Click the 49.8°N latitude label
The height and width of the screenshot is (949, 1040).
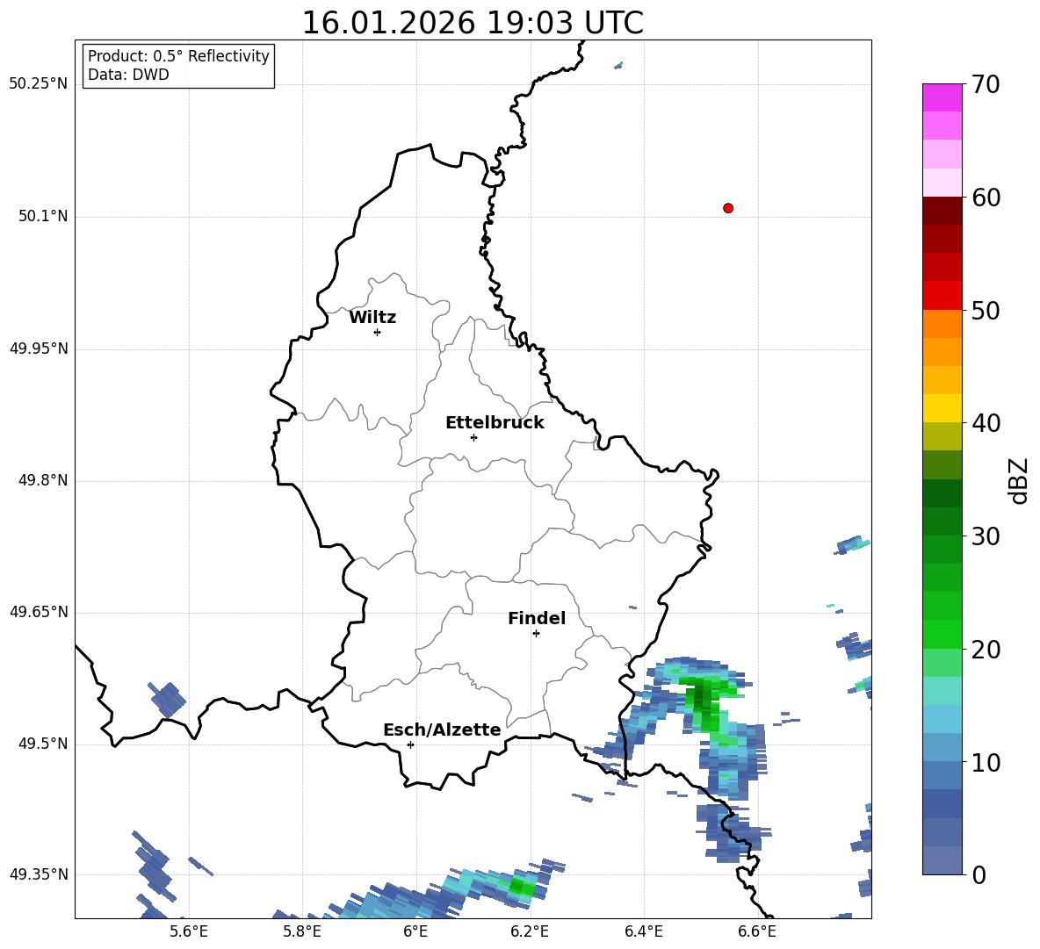pos(42,480)
